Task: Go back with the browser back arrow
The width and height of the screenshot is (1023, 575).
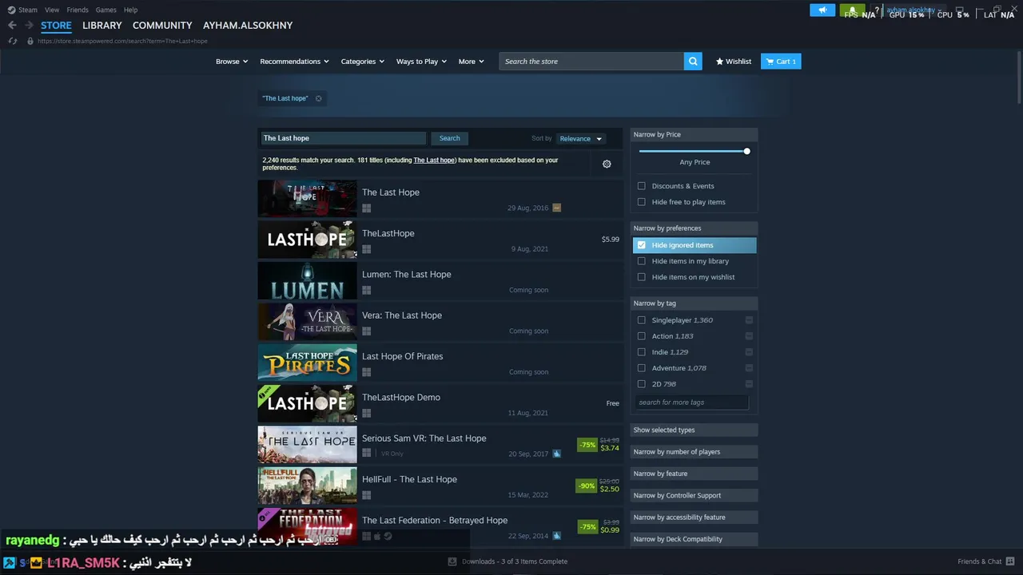Action: click(x=12, y=26)
